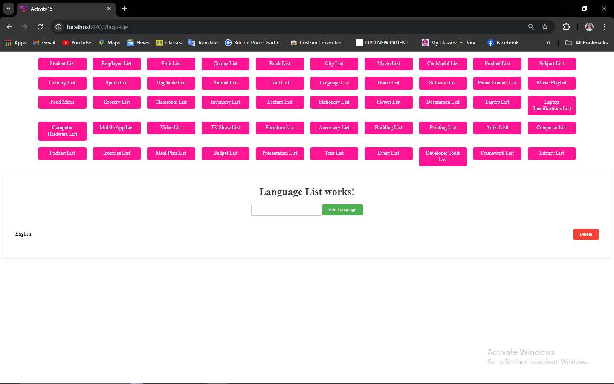Go to the Music Playlist page
Image resolution: width=614 pixels, height=384 pixels.
[552, 83]
